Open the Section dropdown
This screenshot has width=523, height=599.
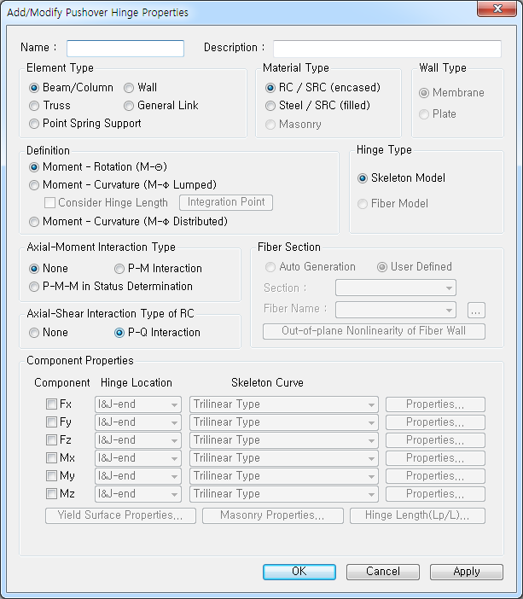pos(395,288)
